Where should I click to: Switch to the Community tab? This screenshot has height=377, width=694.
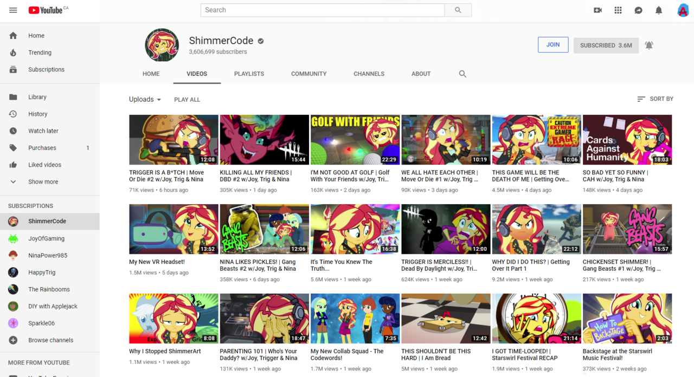tap(309, 74)
